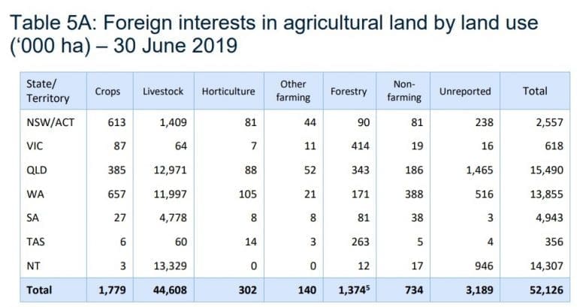Click the unreported total 3,189 cell

click(x=479, y=290)
